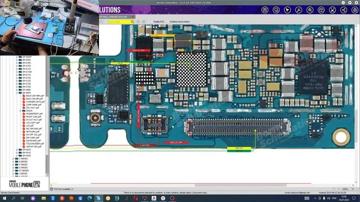Image resolution: width=360 pixels, height=202 pixels.
Task: Click the magnifier zoom icon in header toolbar
Action: [310, 10]
